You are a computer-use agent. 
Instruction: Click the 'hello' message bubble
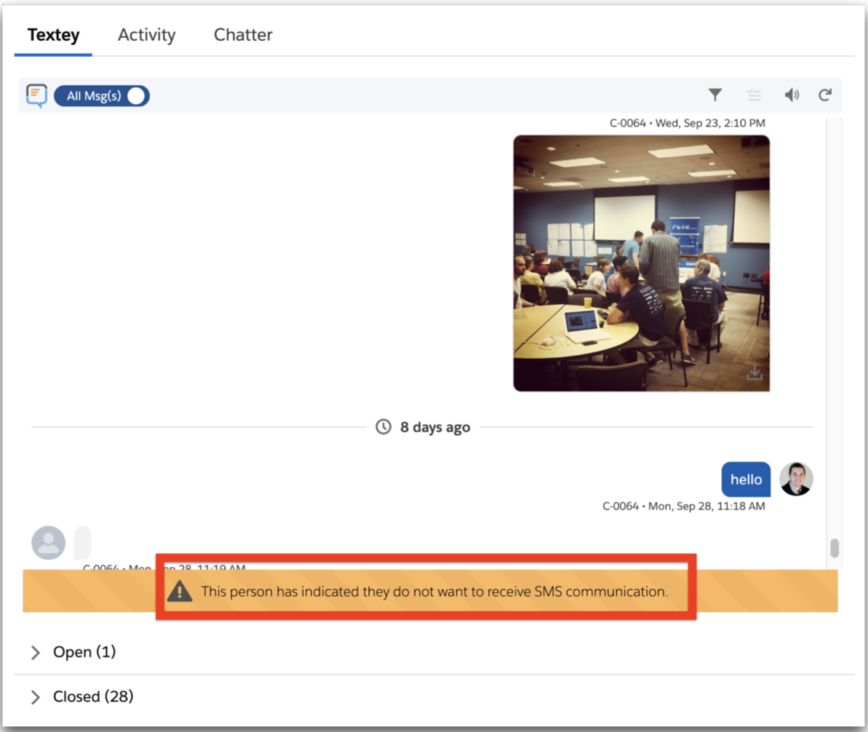[x=746, y=480]
